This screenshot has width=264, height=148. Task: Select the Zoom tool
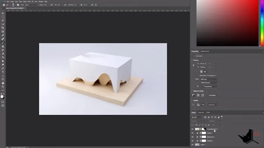coord(3,87)
